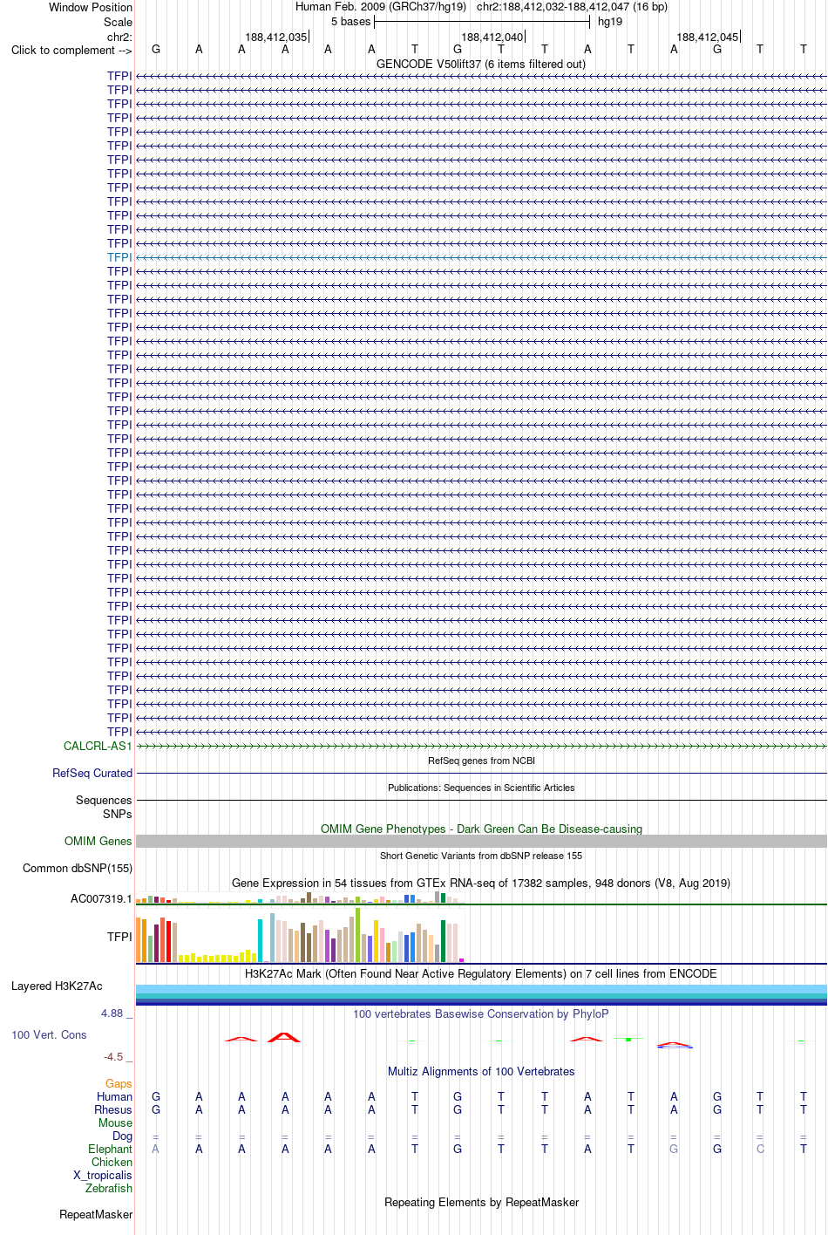This screenshot has height=1235, width=828.
Task: Click the Dog alignment row label
Action: pos(123,1136)
